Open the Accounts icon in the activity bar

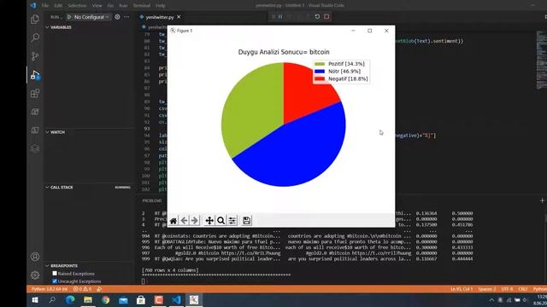pos(35,257)
